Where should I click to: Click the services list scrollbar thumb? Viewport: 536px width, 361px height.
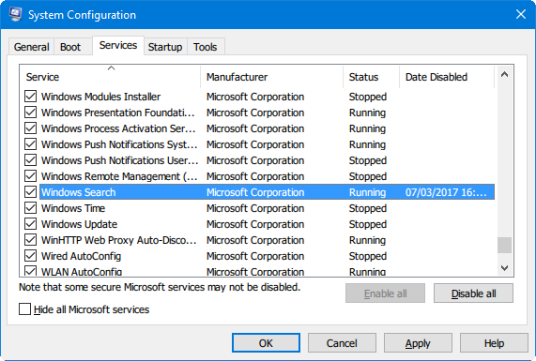click(504, 246)
